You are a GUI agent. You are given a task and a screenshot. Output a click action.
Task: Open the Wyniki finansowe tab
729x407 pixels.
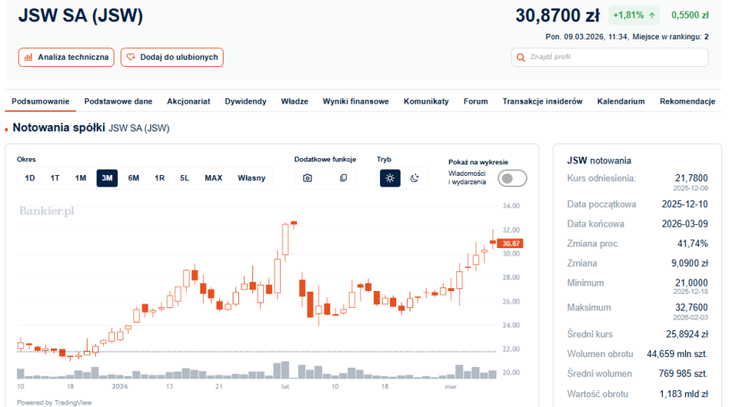[x=356, y=101]
